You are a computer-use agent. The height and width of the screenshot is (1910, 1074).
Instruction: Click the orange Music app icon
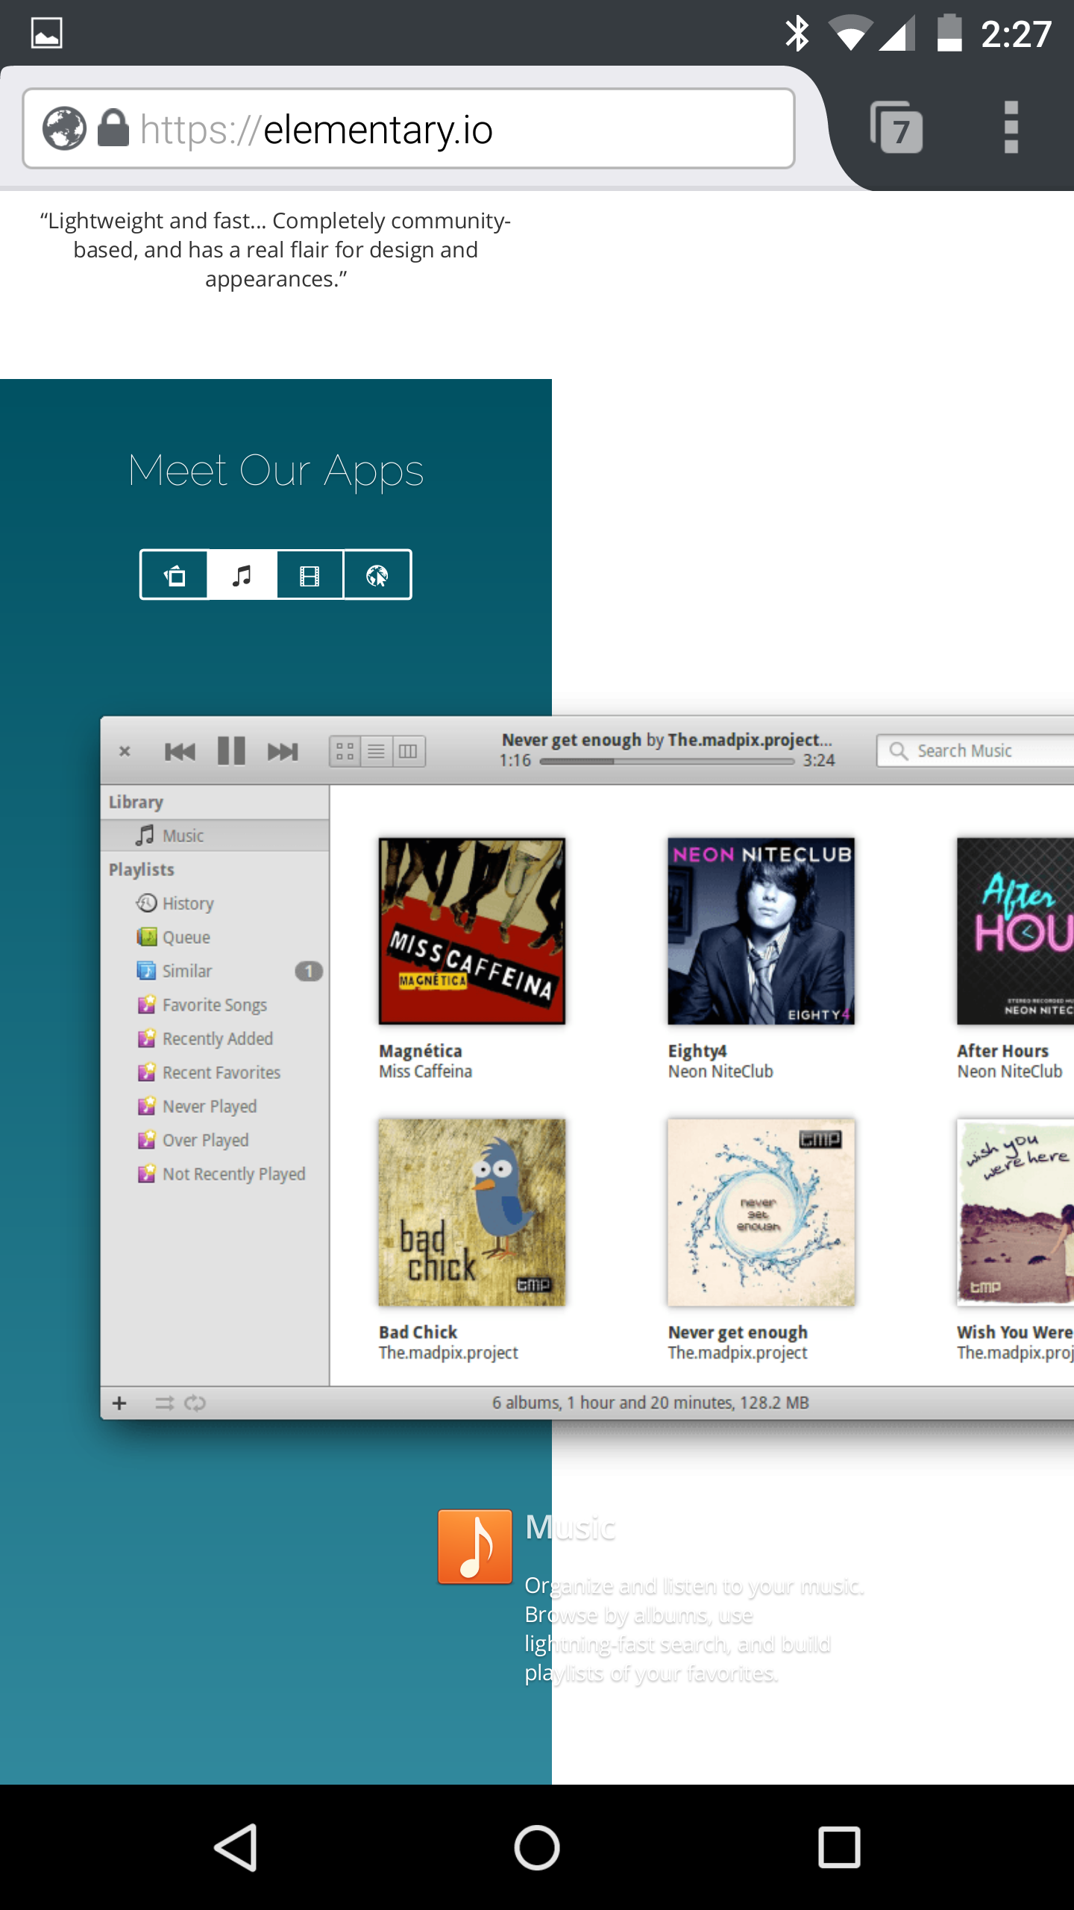point(475,1547)
